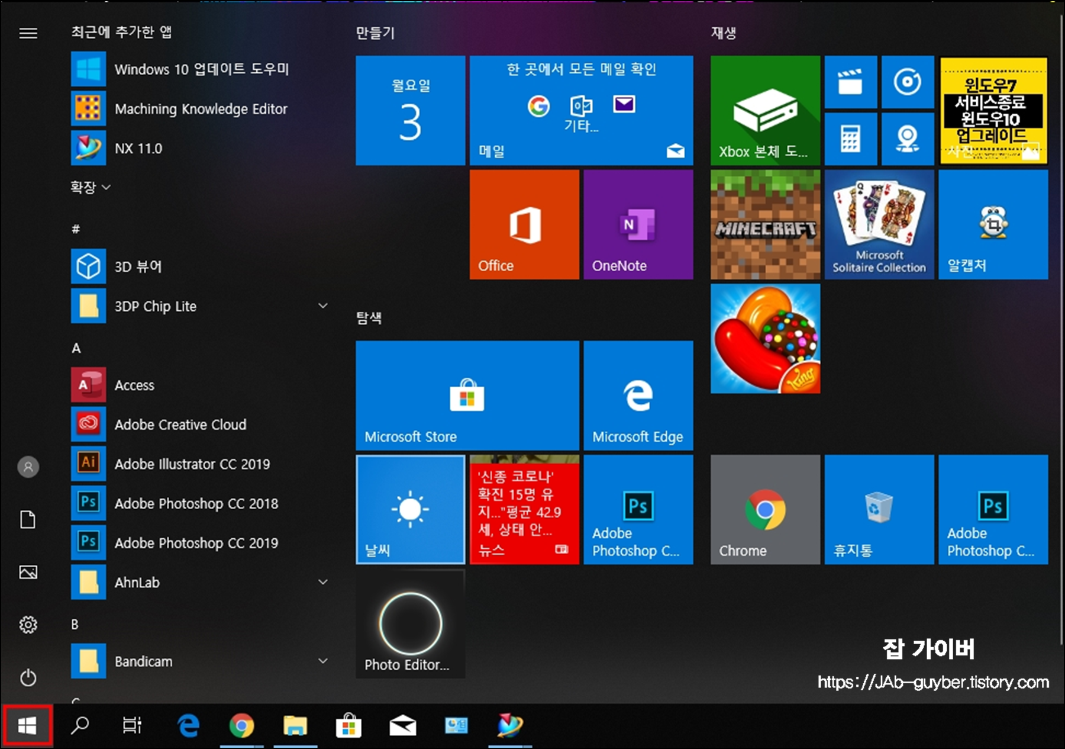
Task: Click the 만들기 tile group title
Action: click(x=375, y=33)
